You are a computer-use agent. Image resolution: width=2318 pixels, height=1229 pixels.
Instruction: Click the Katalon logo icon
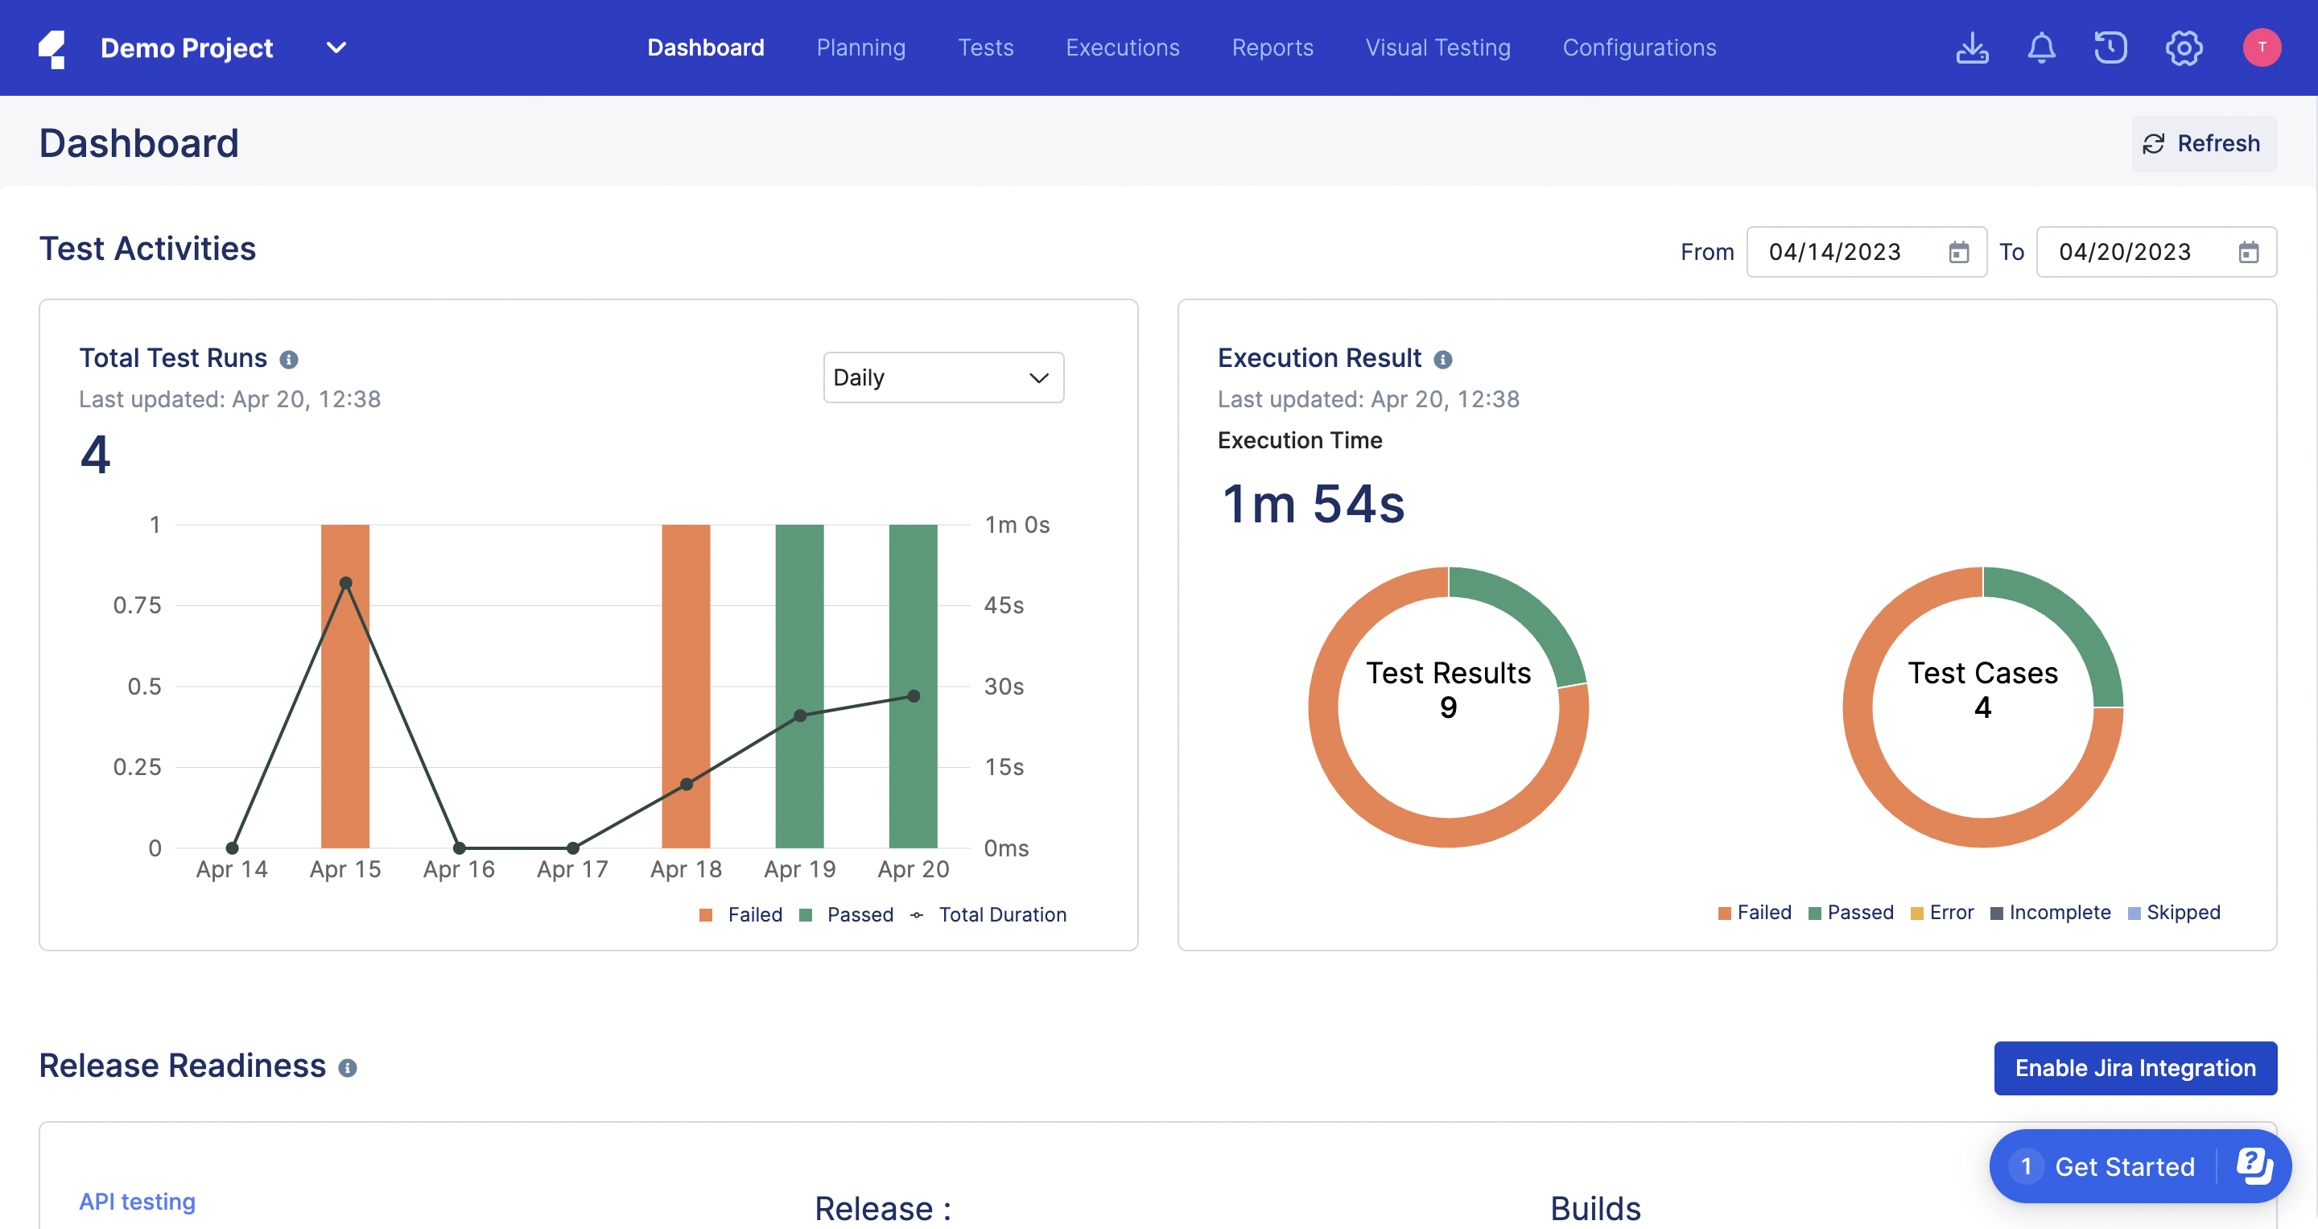pos(52,48)
